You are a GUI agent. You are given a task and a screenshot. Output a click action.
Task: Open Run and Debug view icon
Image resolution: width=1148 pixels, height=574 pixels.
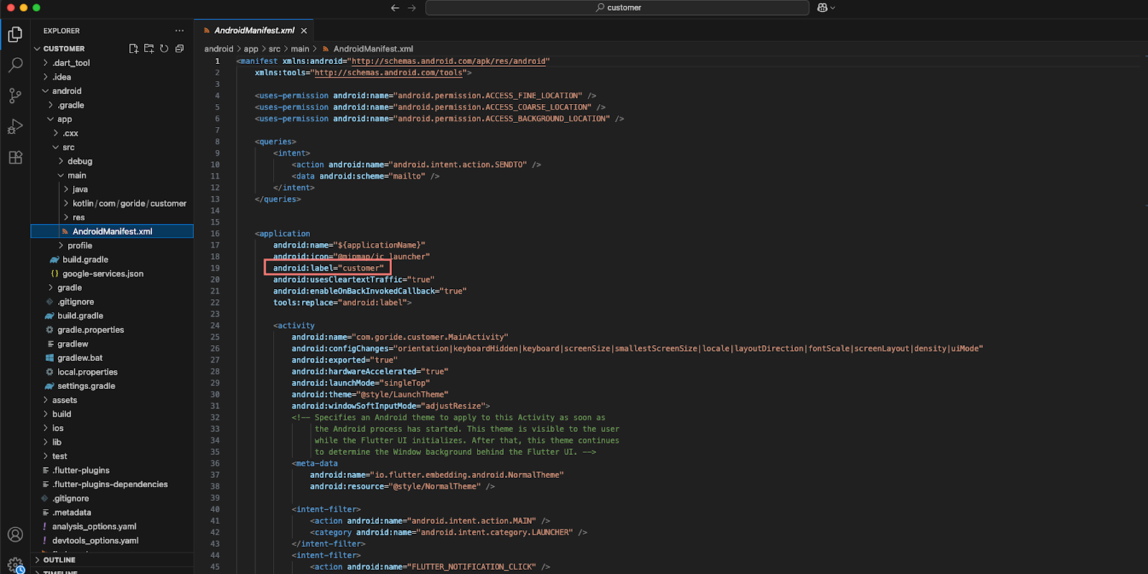click(15, 127)
